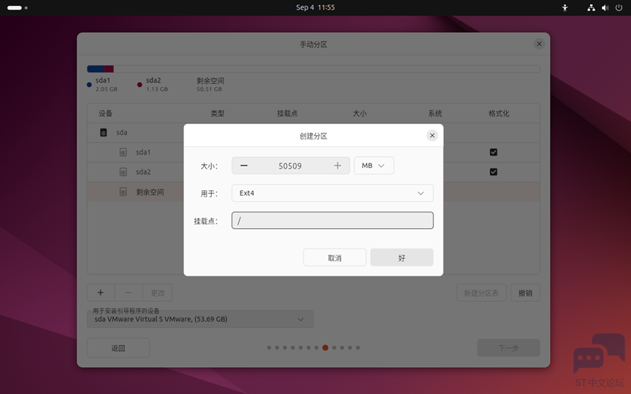Click the 剩余空间 50.51 GB legend
The image size is (631, 394).
(x=210, y=85)
